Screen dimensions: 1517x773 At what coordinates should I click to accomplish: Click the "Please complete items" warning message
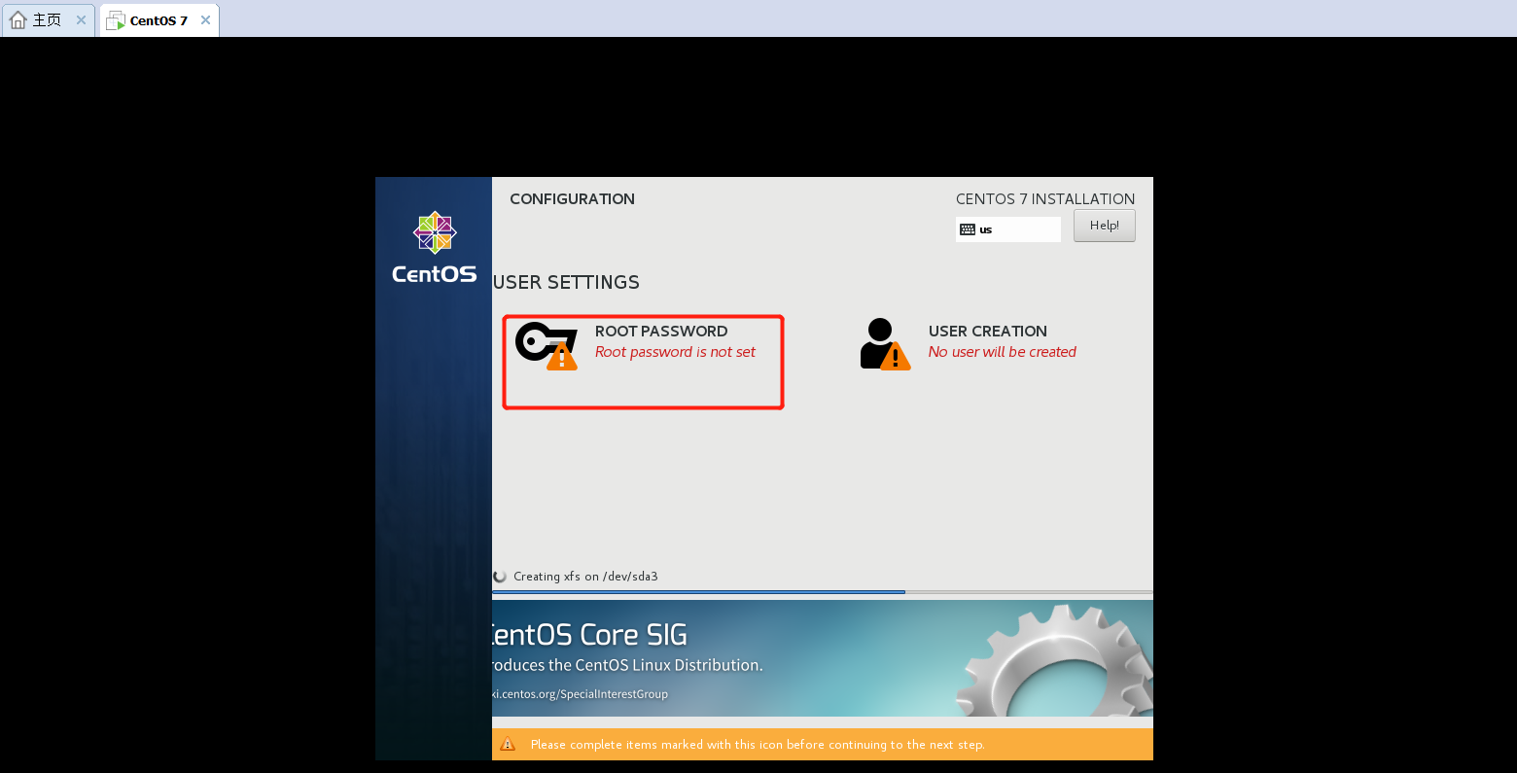click(x=758, y=745)
